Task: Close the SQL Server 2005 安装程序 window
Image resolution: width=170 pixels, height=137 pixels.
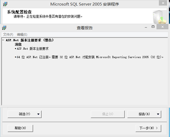Action: click(x=163, y=3)
